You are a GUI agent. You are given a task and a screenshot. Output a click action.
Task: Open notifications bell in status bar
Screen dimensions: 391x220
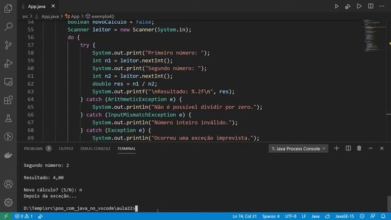[383, 216]
